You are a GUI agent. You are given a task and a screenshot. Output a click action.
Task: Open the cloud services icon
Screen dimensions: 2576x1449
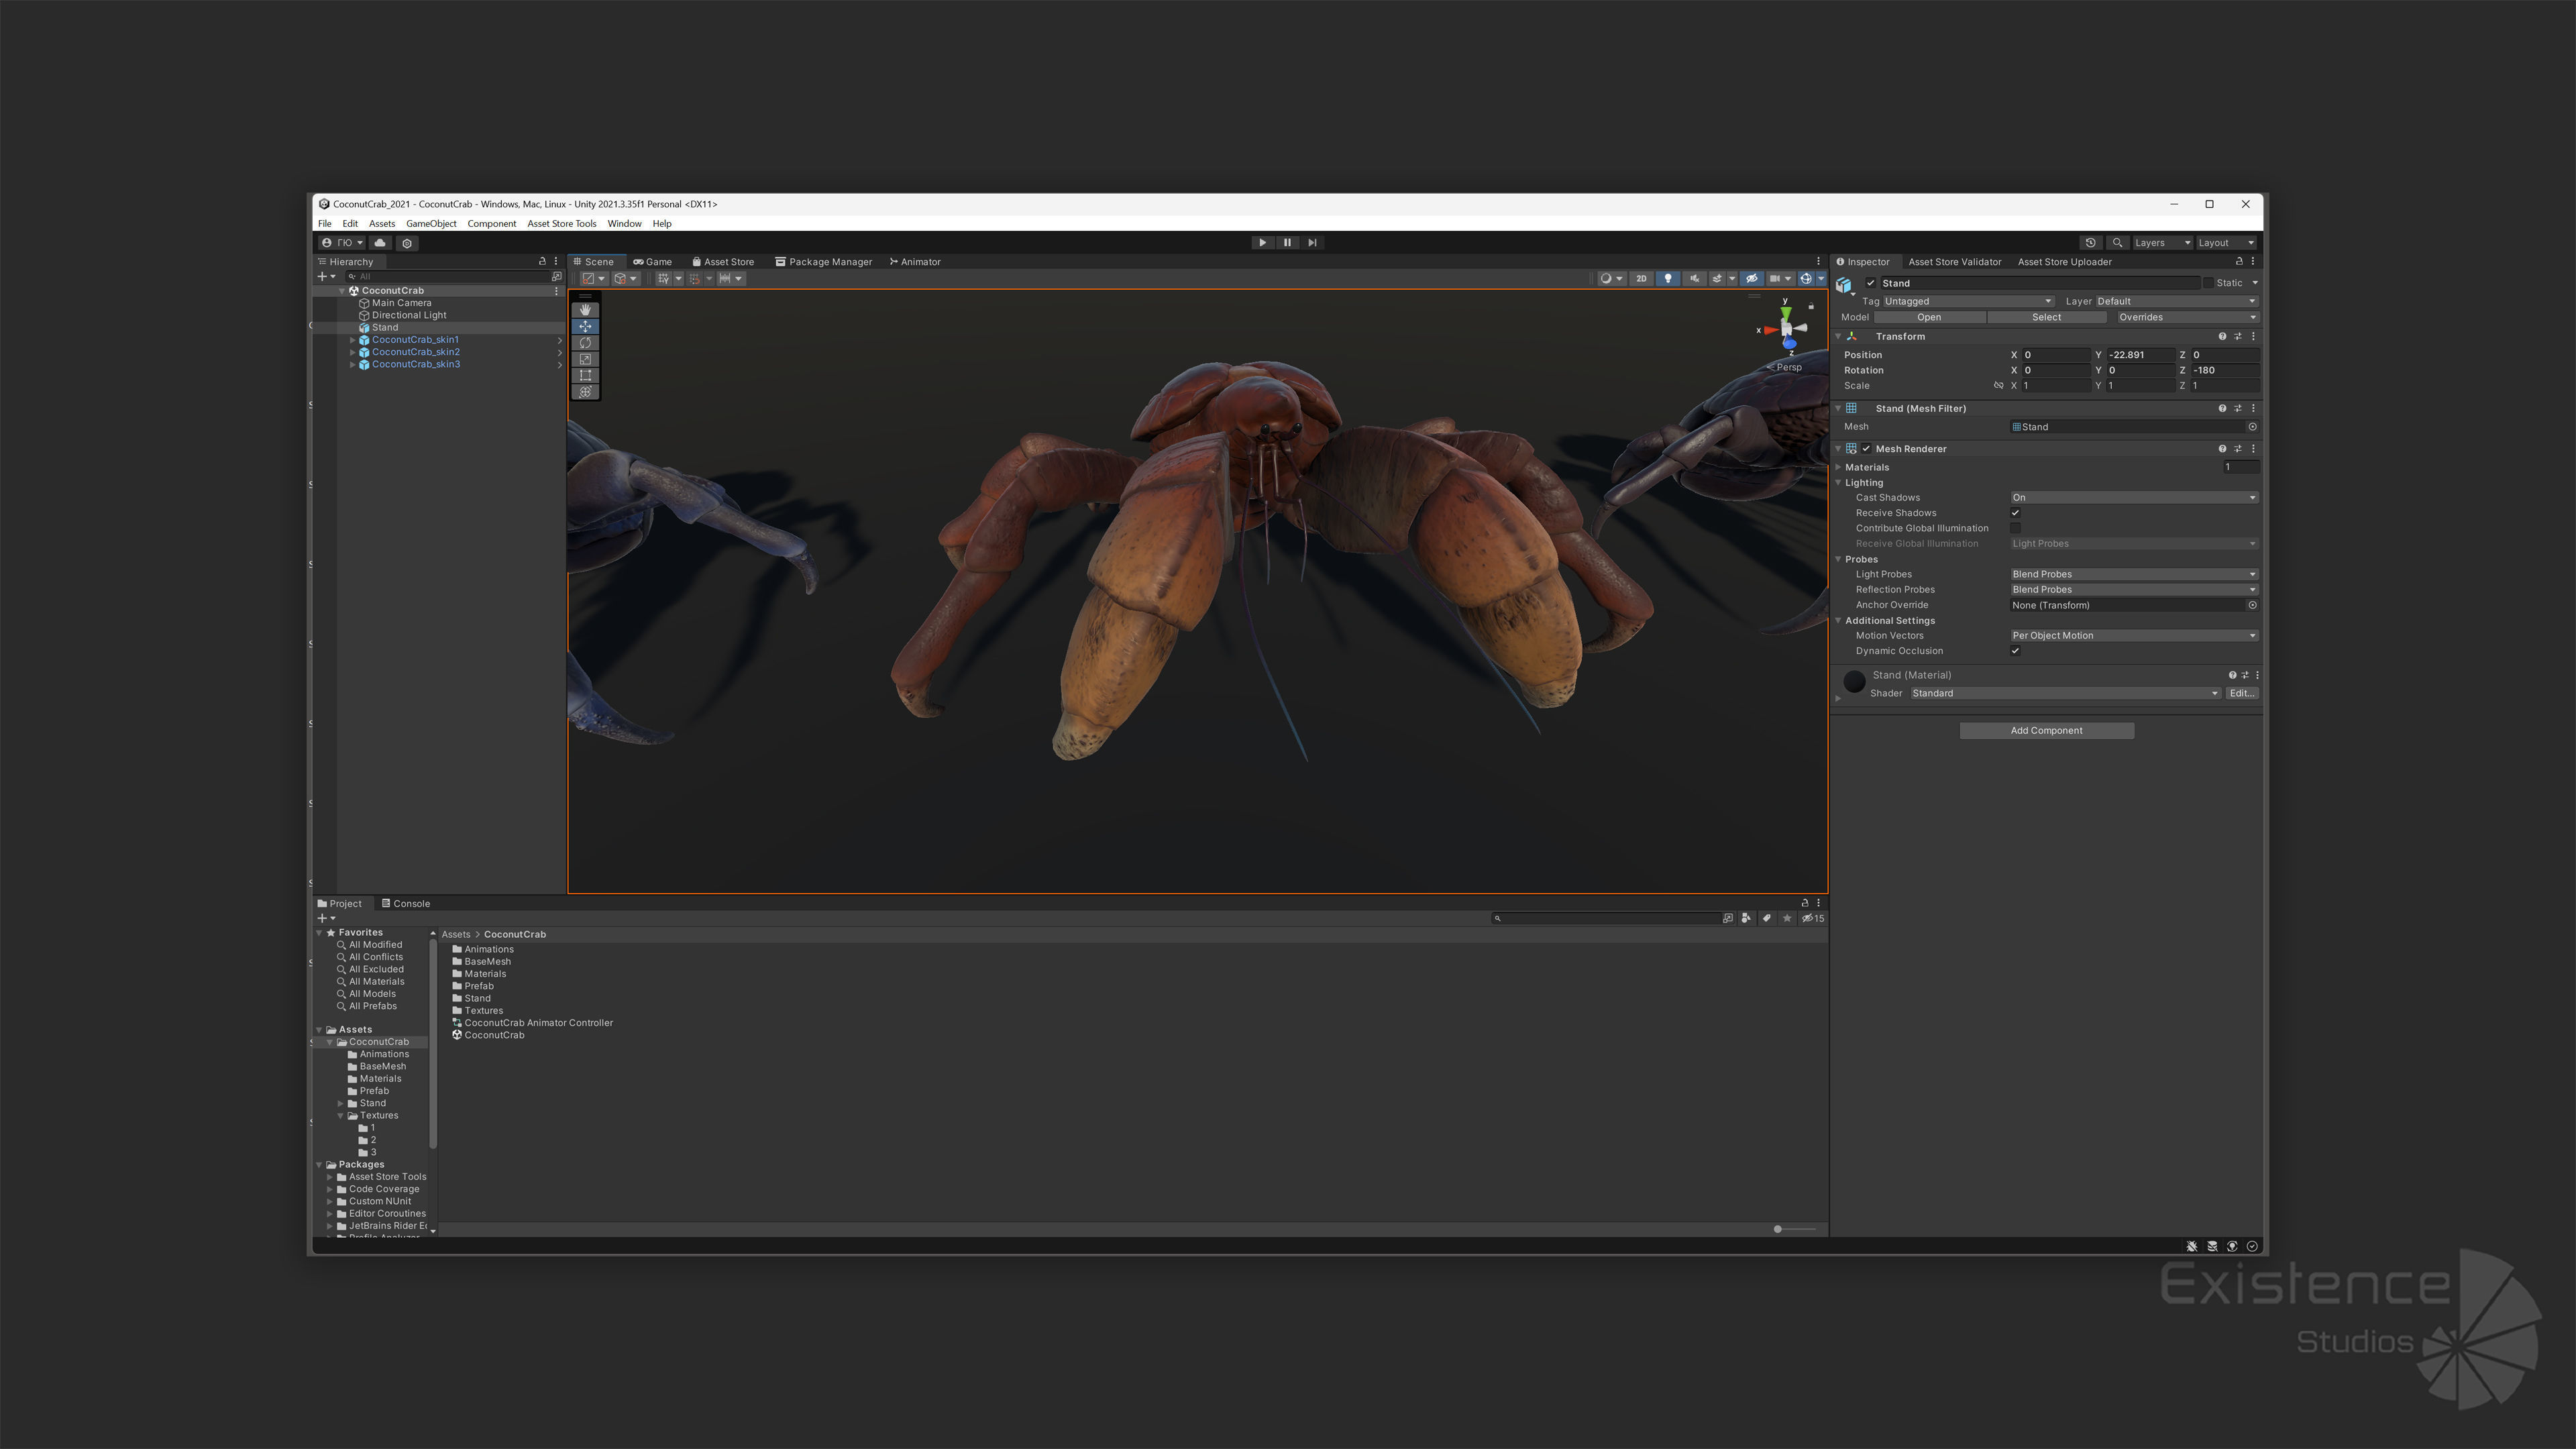point(380,243)
